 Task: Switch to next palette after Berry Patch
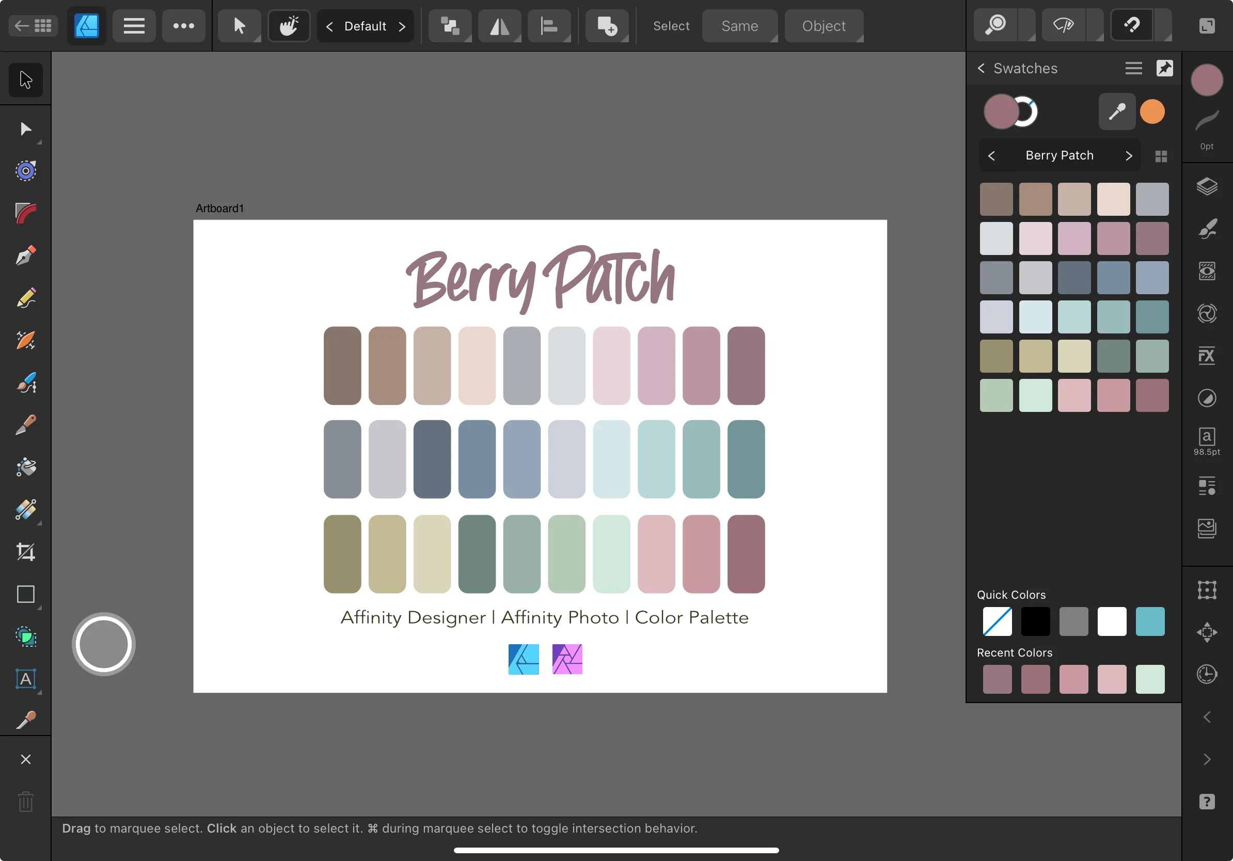pyautogui.click(x=1128, y=156)
